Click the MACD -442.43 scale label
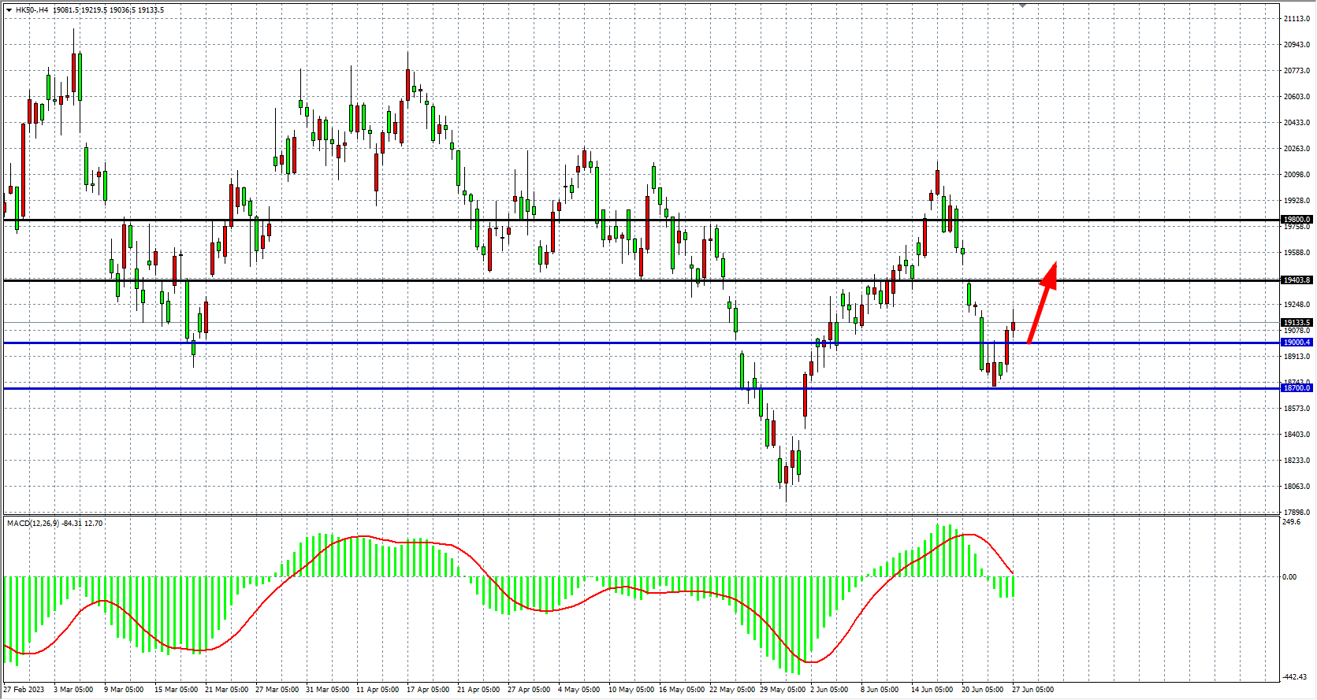1317x700 pixels. 1295,677
